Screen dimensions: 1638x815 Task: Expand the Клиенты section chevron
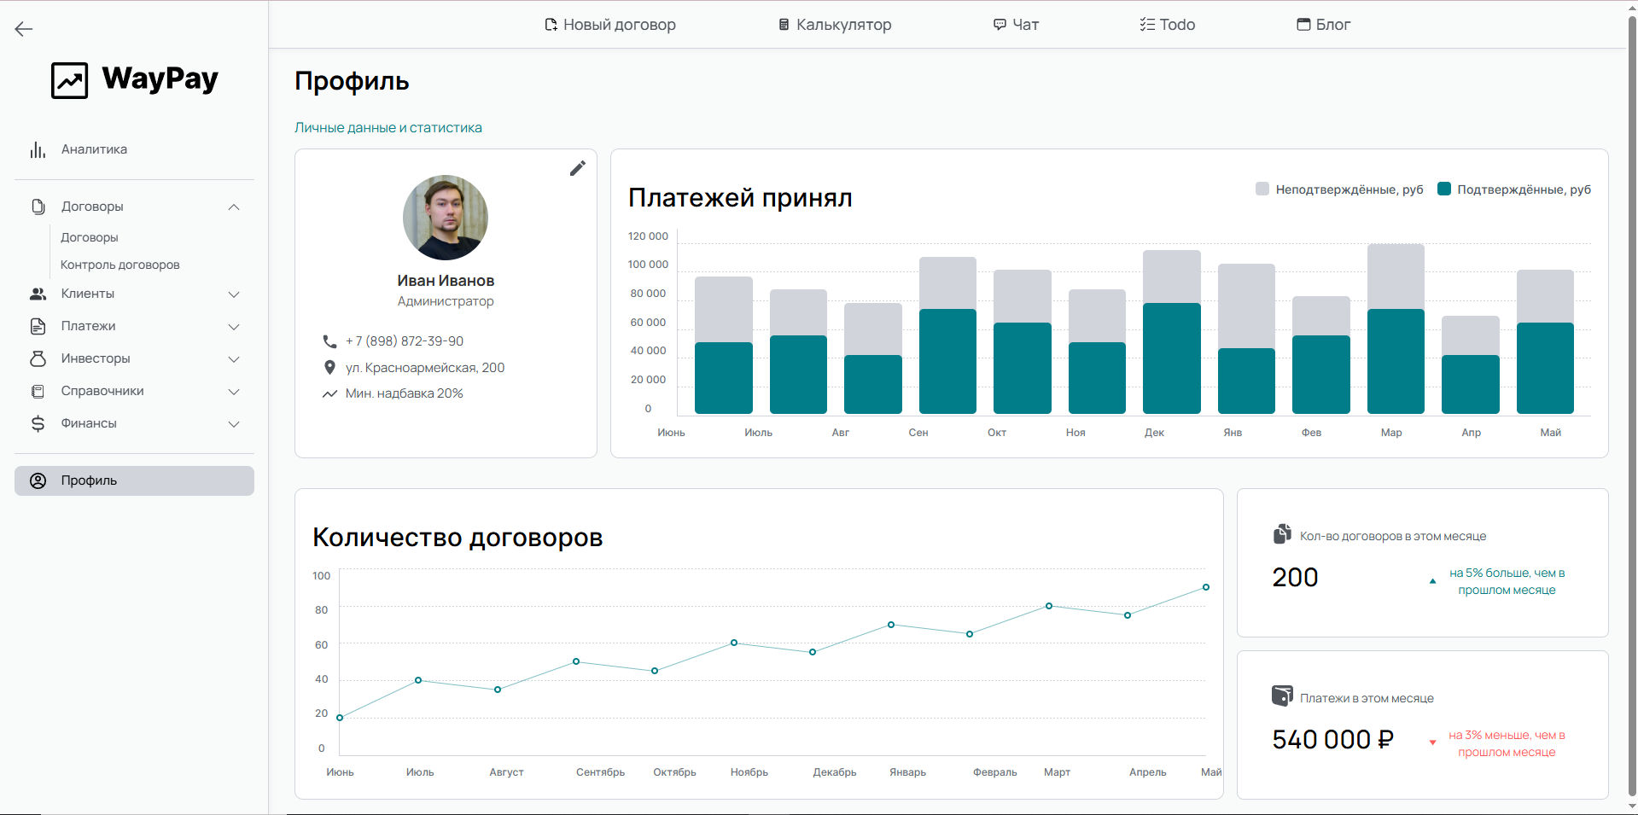[234, 294]
